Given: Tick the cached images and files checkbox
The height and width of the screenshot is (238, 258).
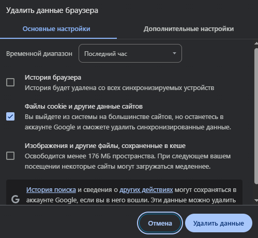Looking at the screenshot, I should [10, 156].
